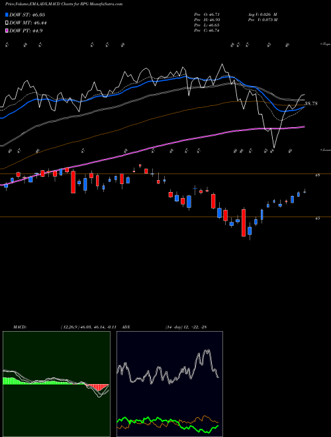Click the 'MACD:' panel heading
Viewport: 331px width, 437px height.
click(19, 327)
